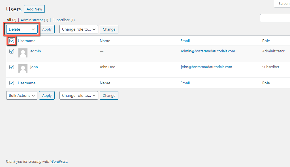Uncheck the admin row checkbox

coord(12,51)
